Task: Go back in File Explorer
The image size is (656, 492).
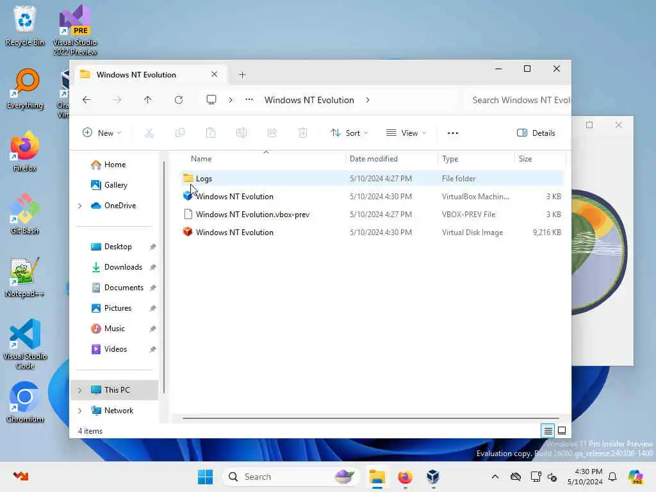Action: [x=86, y=100]
